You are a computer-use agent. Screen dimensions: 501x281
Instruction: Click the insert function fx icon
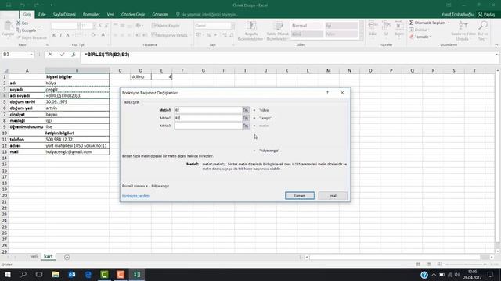point(74,55)
